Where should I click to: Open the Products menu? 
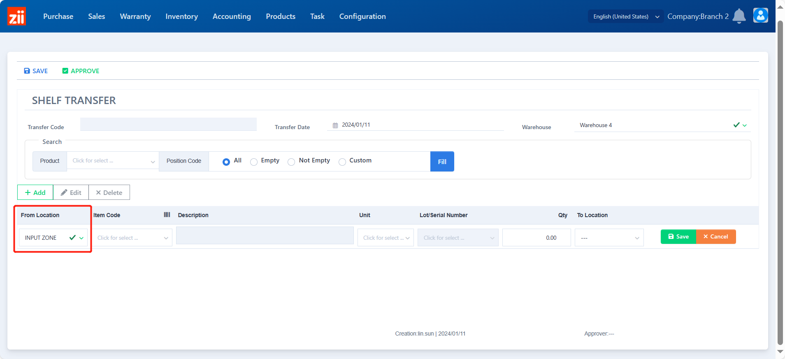[281, 16]
